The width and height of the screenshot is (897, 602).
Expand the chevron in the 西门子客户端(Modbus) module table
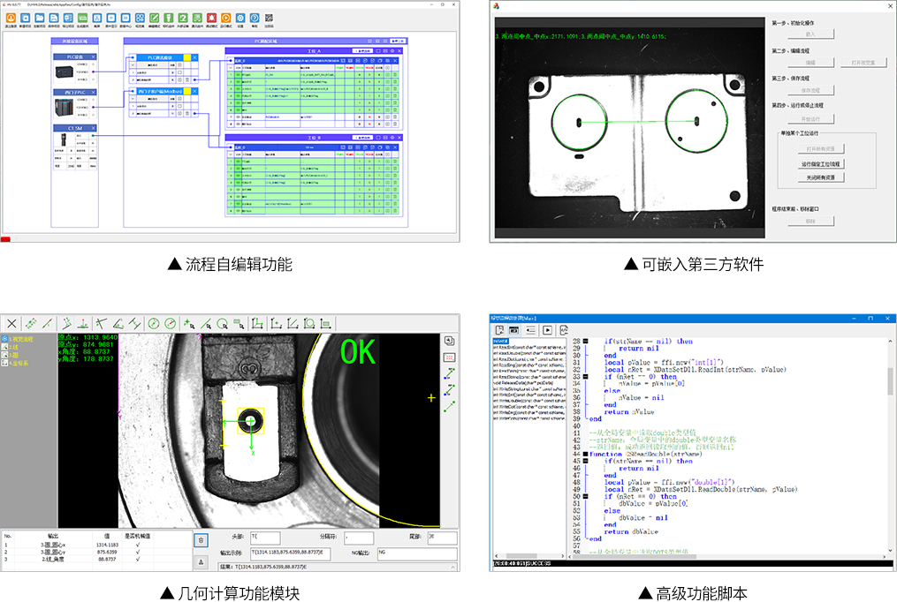[x=133, y=99]
